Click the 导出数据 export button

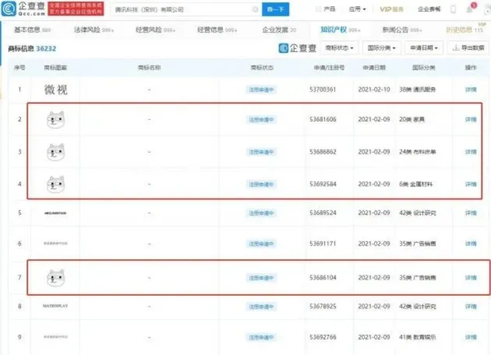pyautogui.click(x=468, y=48)
